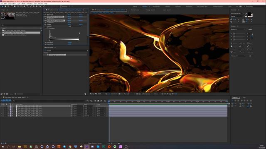
Task: Collapse the Histogram property
Action: point(46,28)
